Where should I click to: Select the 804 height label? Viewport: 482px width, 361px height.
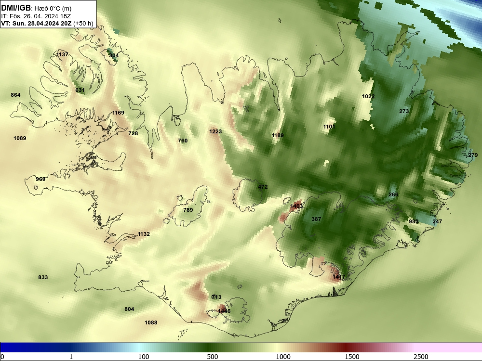pyautogui.click(x=129, y=309)
